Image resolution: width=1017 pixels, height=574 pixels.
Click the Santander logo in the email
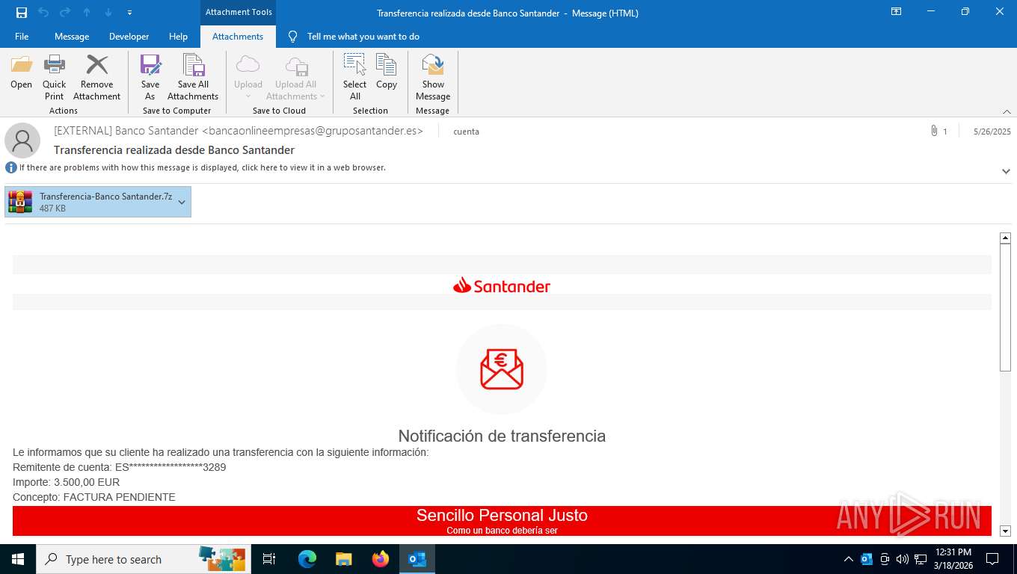pyautogui.click(x=502, y=286)
